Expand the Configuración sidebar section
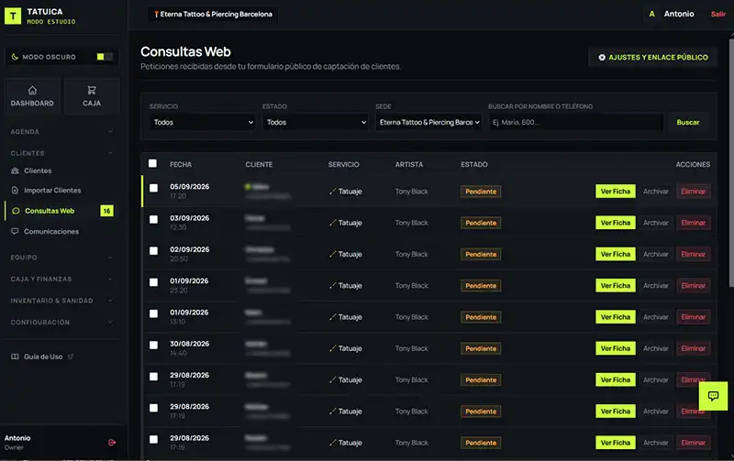Viewport: 734px width, 461px height. [x=61, y=322]
